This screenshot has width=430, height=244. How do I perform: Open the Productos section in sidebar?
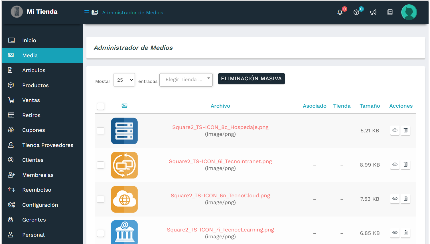[35, 85]
